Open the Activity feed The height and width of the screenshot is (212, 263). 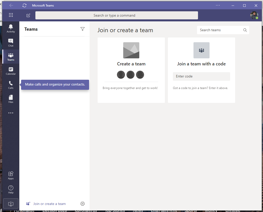point(11,28)
